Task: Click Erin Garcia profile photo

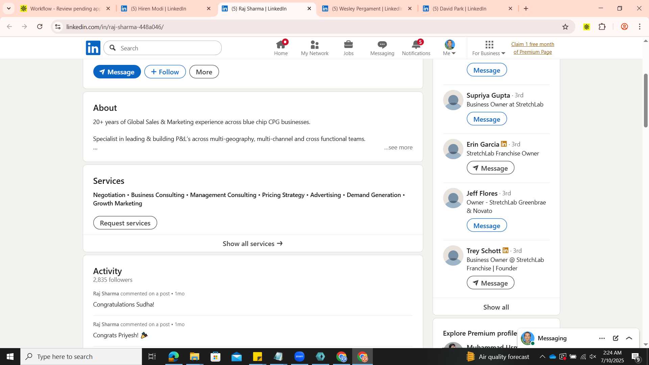Action: [x=453, y=149]
